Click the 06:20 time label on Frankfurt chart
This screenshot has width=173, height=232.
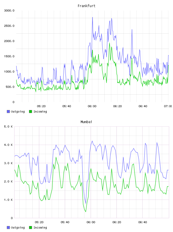point(118,106)
